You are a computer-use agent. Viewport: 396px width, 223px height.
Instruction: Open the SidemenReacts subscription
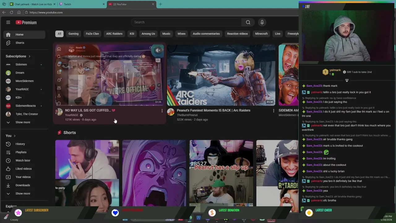pos(24,106)
